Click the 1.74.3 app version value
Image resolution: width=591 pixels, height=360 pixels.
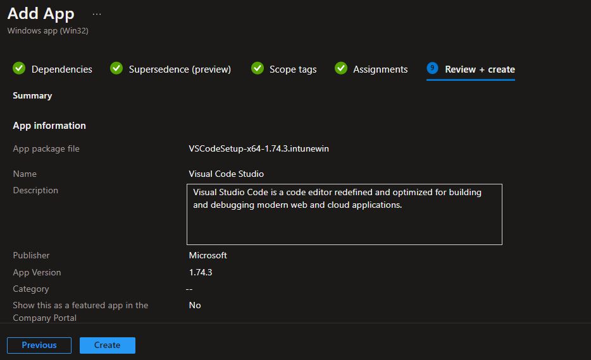201,272
